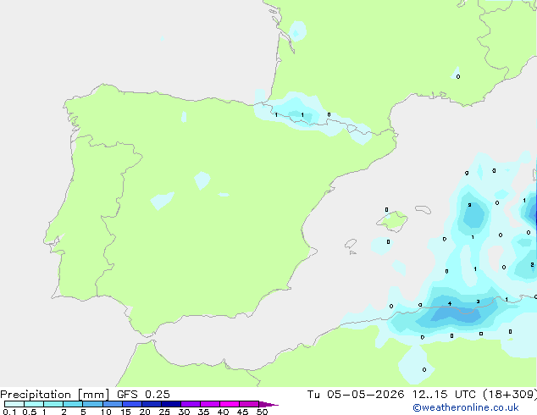
Task: Click the Menorca island outline
Action: (423, 209)
